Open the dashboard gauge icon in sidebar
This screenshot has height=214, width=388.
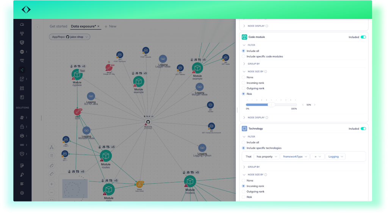click(22, 25)
